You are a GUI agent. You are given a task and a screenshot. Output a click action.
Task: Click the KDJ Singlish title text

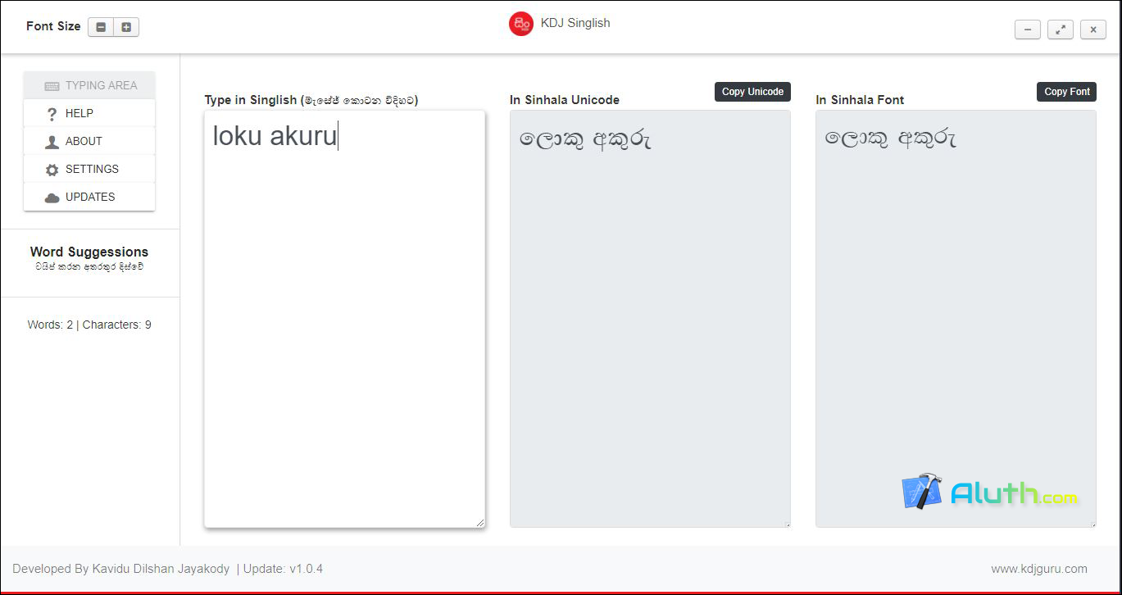click(x=575, y=23)
